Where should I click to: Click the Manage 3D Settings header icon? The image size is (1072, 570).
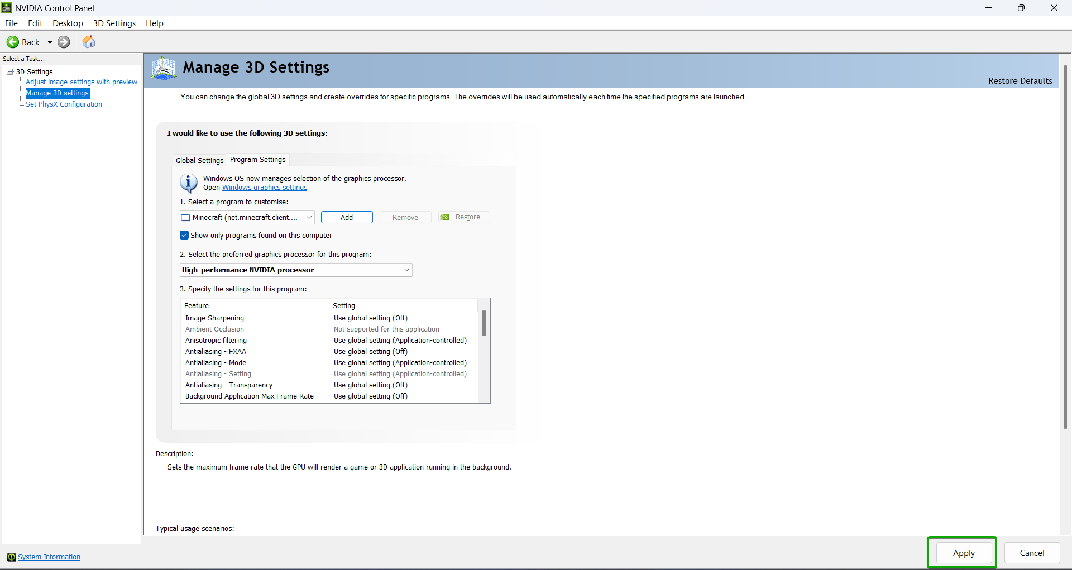[164, 68]
